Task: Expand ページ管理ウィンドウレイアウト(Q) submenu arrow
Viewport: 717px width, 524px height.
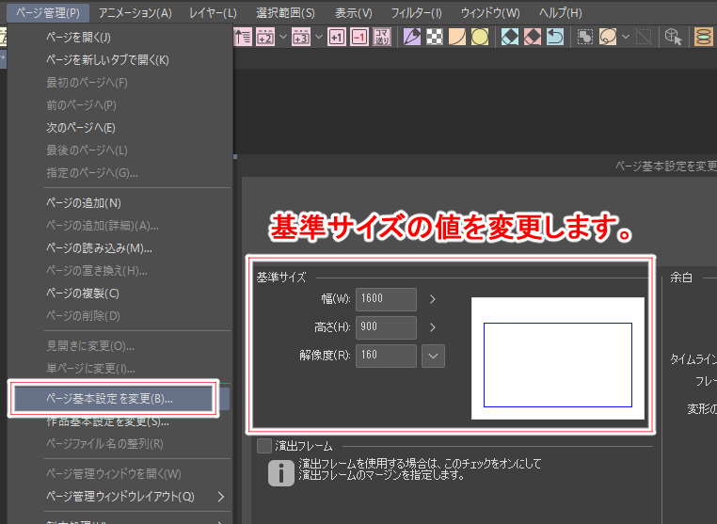Action: (x=221, y=497)
